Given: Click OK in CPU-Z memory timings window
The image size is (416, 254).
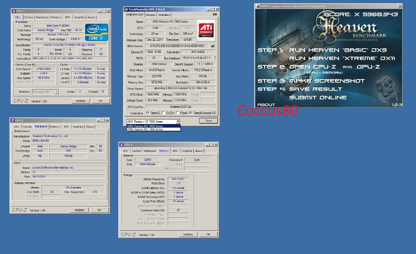Looking at the screenshot, I should (208, 234).
